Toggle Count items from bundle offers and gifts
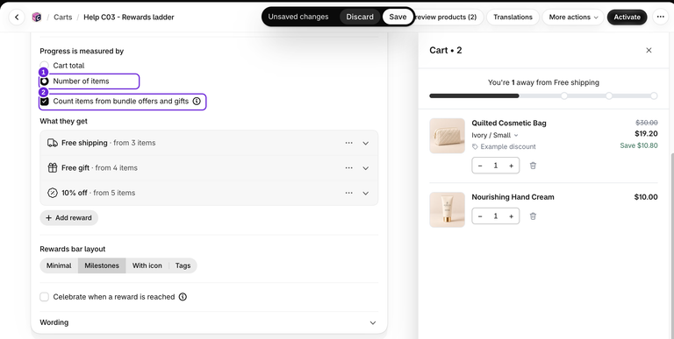The width and height of the screenshot is (674, 339). click(x=44, y=102)
